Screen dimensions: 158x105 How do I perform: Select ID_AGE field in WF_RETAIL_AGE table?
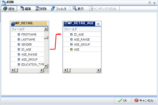82,34
